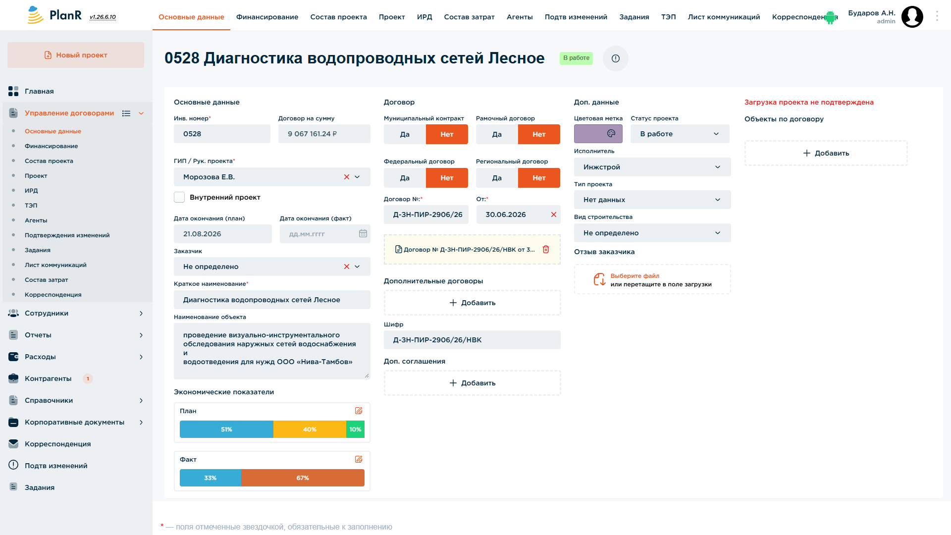The width and height of the screenshot is (951, 535).
Task: Open the Цветовая метка color picker
Action: [x=598, y=134]
